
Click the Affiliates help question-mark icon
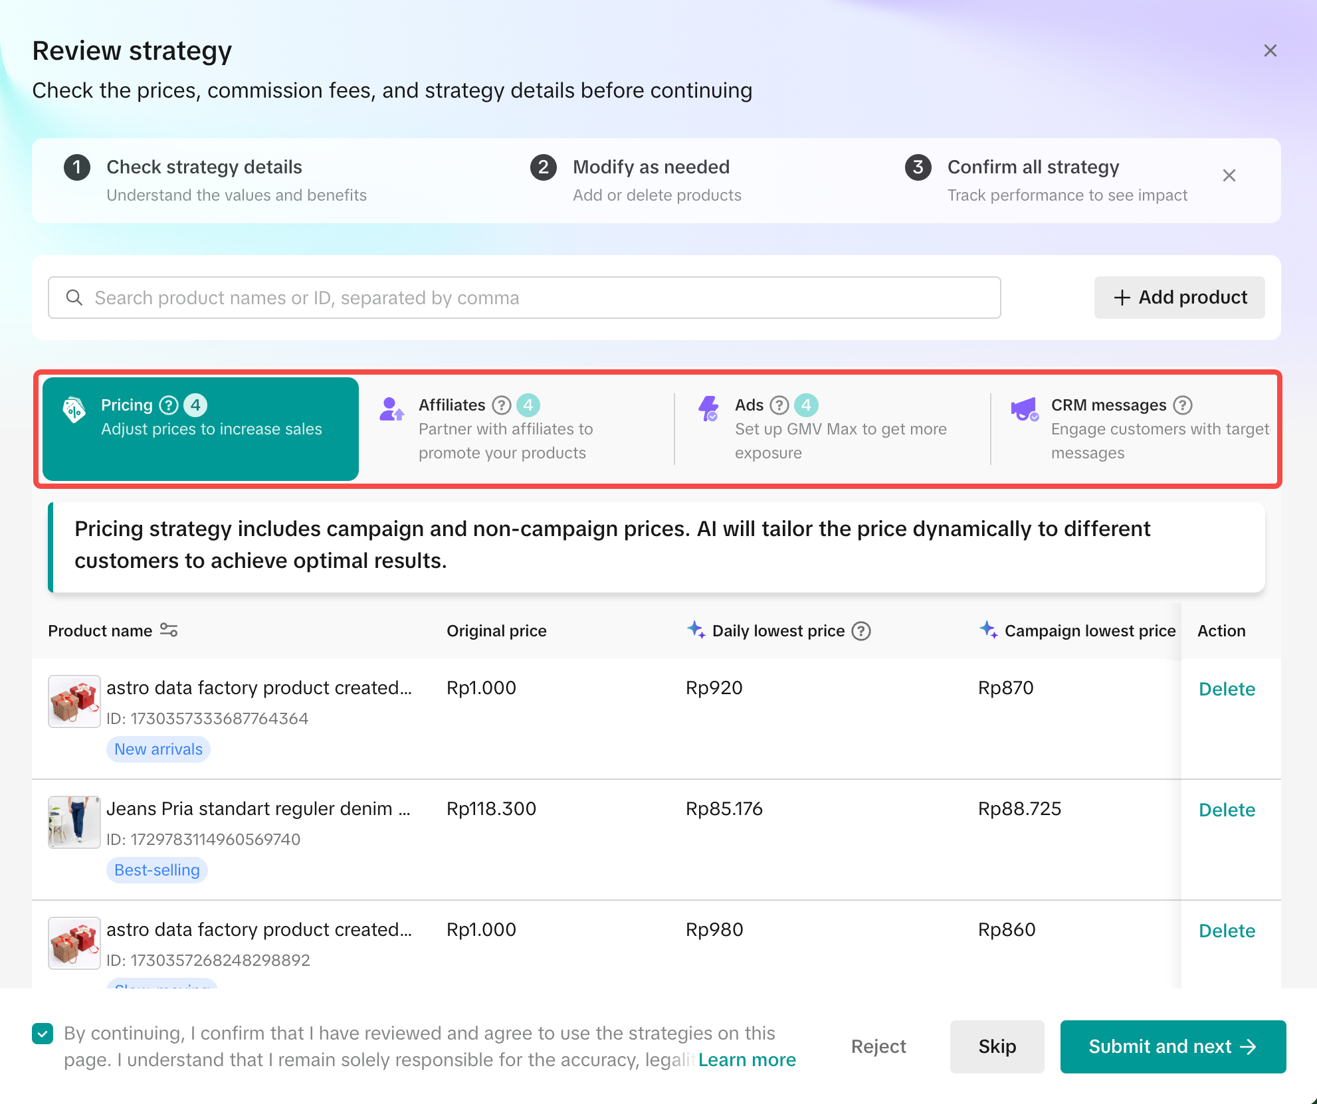tap(502, 405)
